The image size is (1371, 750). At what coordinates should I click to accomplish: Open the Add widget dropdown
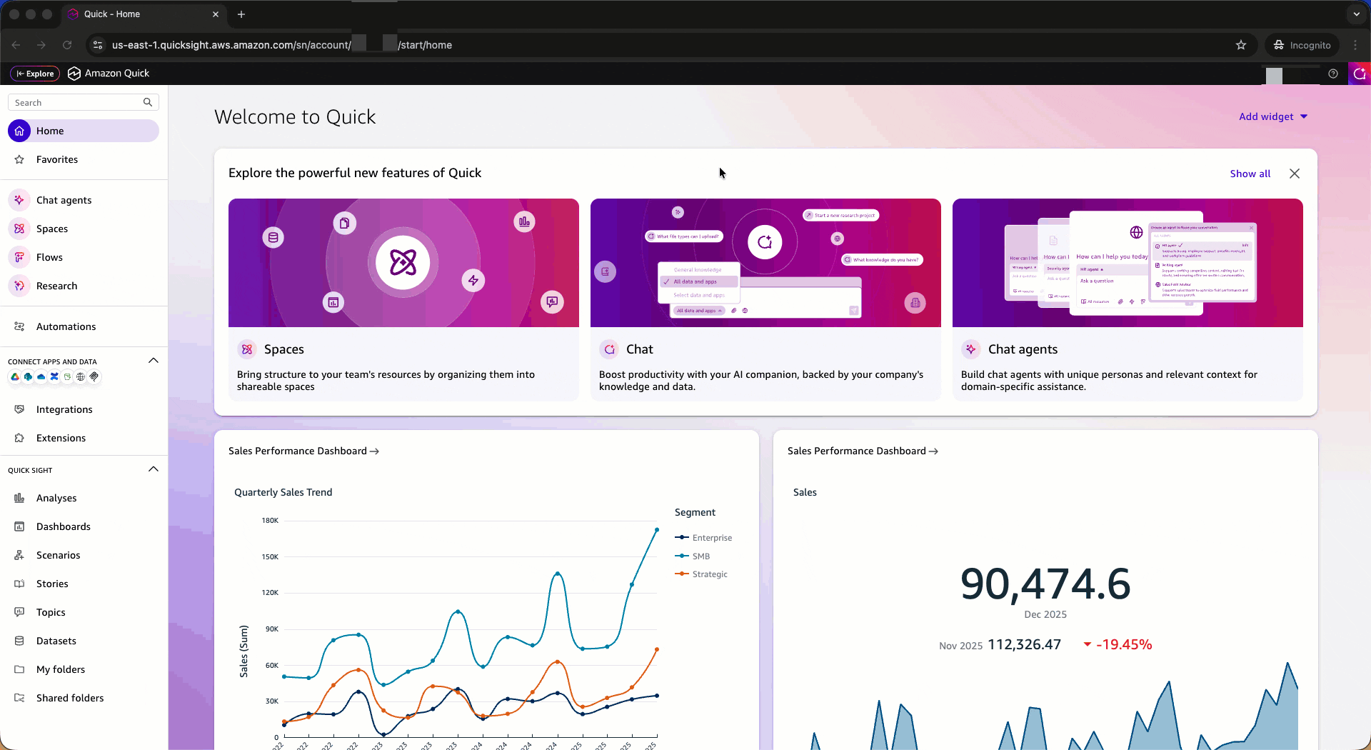pyautogui.click(x=1273, y=116)
